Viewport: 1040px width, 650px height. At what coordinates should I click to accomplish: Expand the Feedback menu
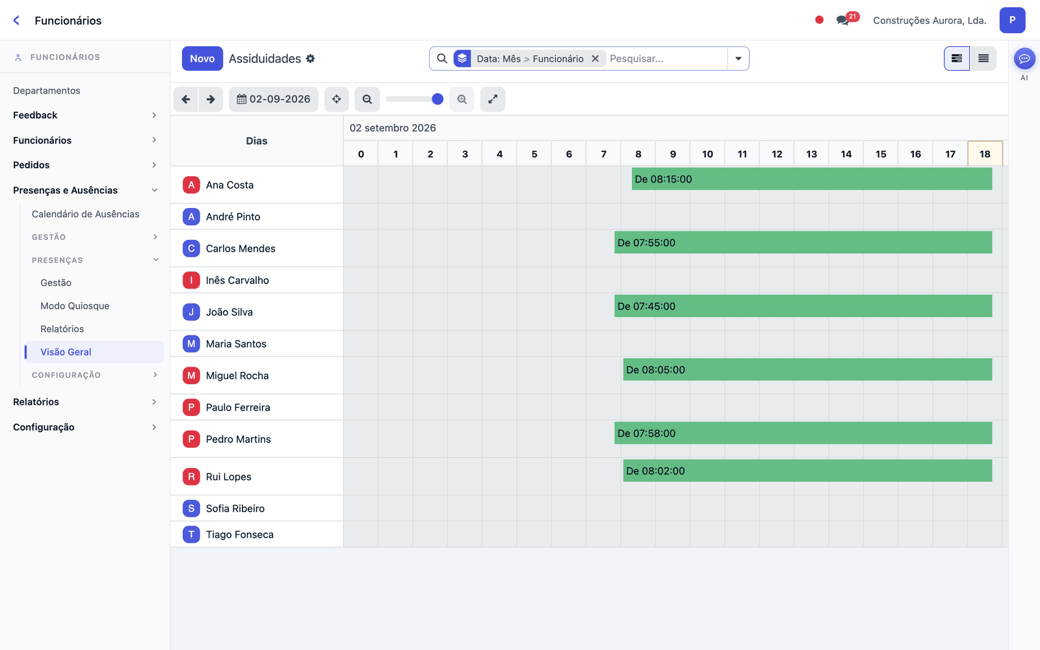click(x=84, y=115)
